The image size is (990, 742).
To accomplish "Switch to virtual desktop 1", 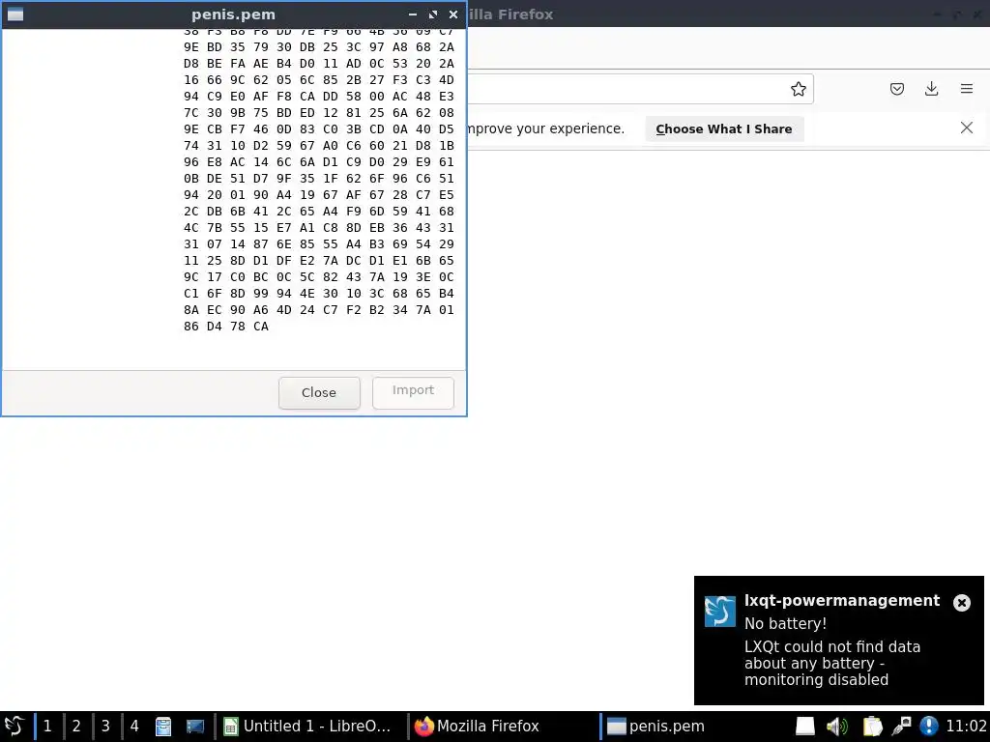I will (47, 727).
